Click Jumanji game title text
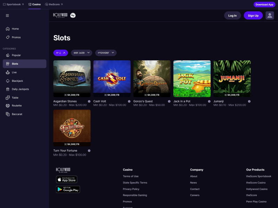The height and width of the screenshot is (208, 278). [219, 101]
